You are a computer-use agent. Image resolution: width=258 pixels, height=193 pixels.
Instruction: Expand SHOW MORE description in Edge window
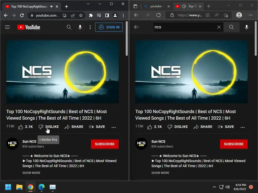[x=160, y=173]
